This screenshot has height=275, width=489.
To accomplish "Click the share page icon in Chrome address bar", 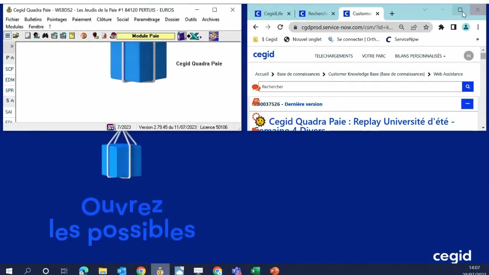I will click(x=414, y=27).
